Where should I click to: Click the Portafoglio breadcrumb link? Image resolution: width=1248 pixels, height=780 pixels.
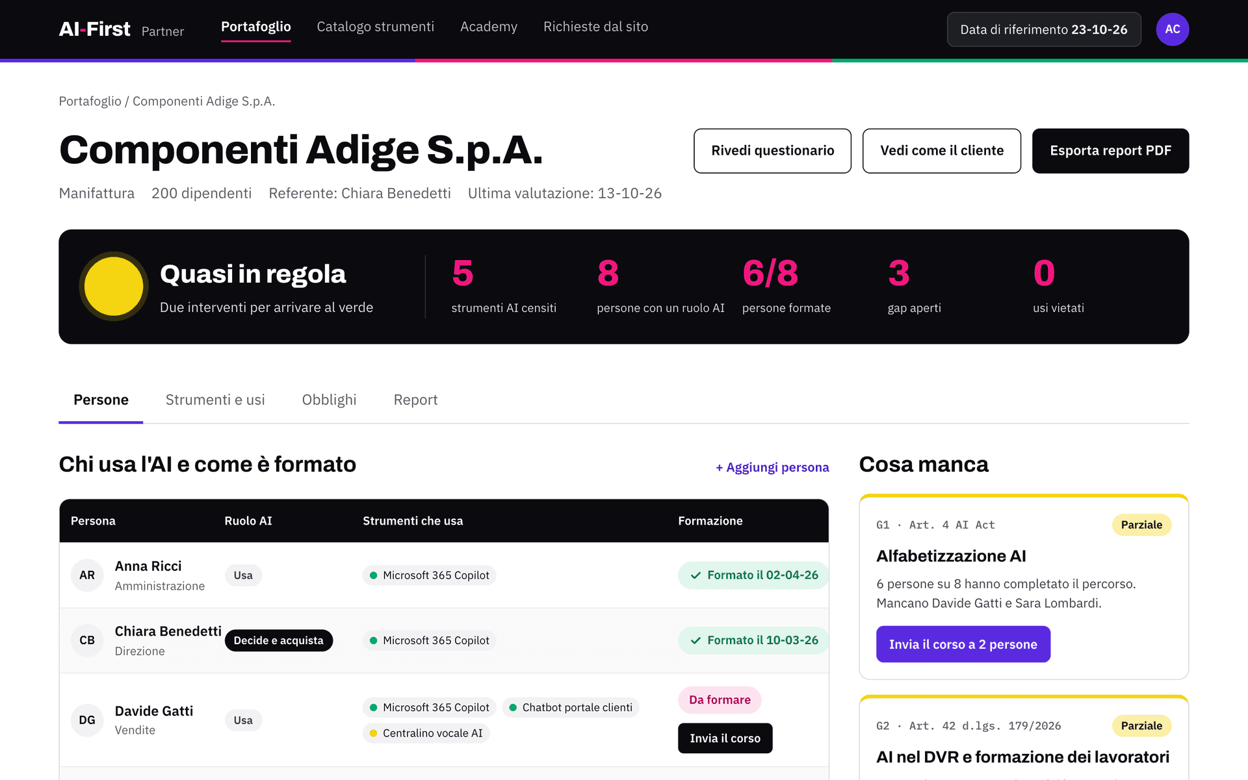(90, 101)
